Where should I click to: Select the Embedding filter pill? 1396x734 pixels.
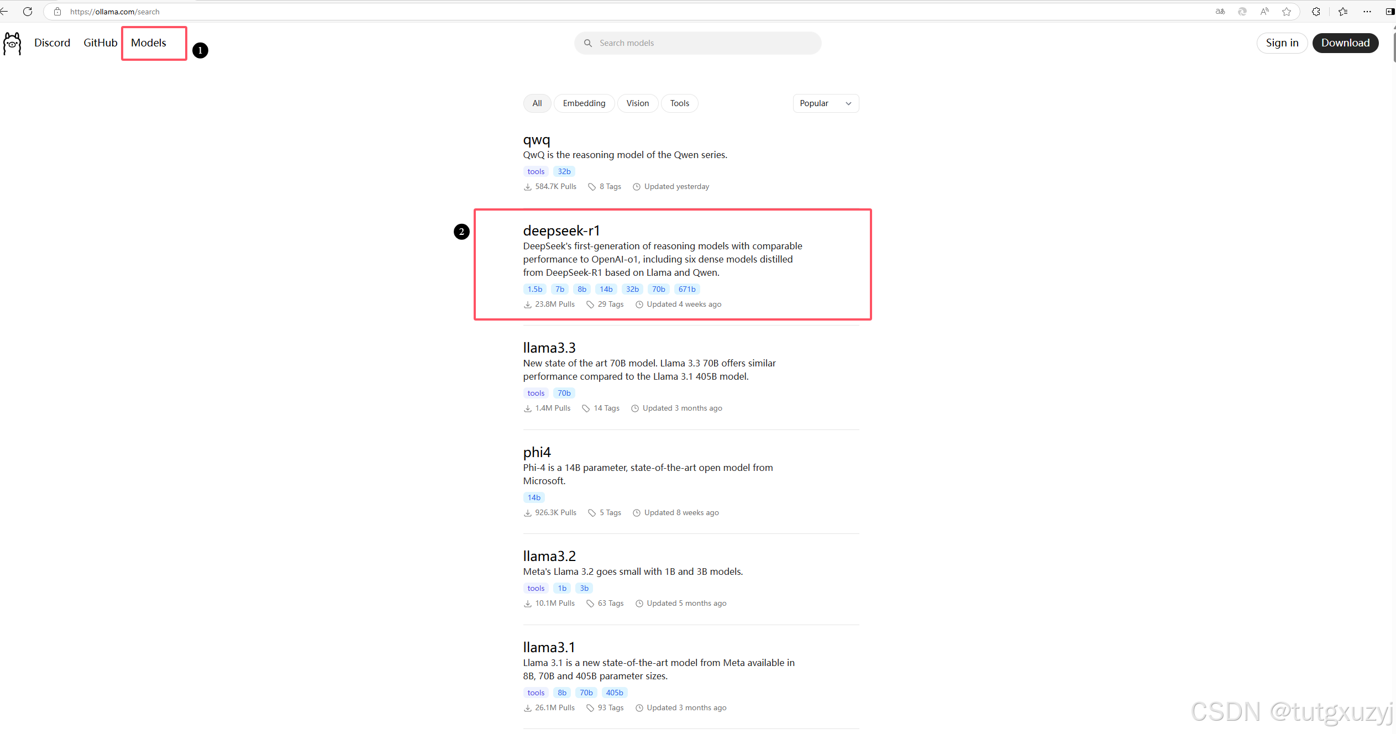click(584, 103)
